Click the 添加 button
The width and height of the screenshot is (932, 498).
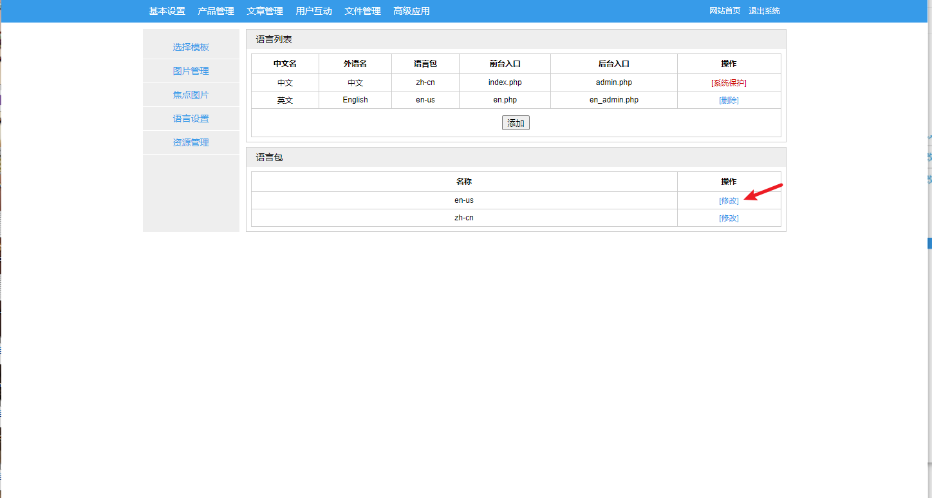pyautogui.click(x=516, y=123)
